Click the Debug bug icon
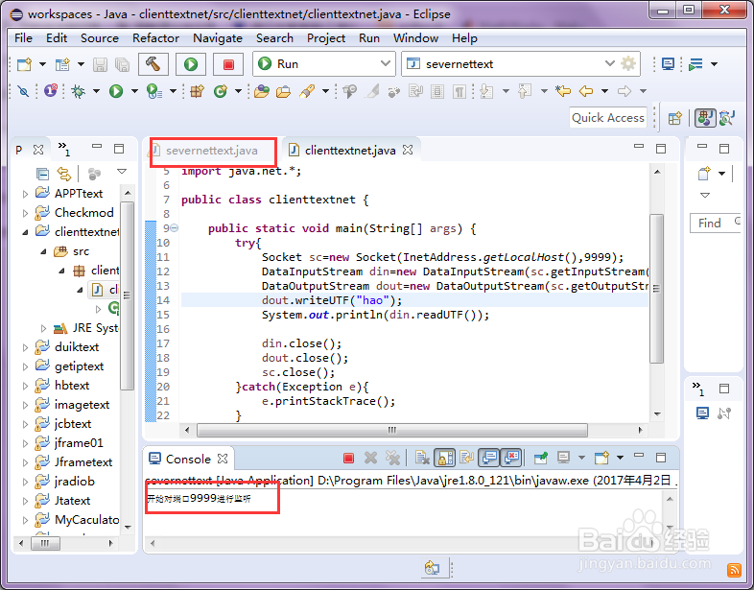Viewport: 754px width, 590px height. click(78, 91)
